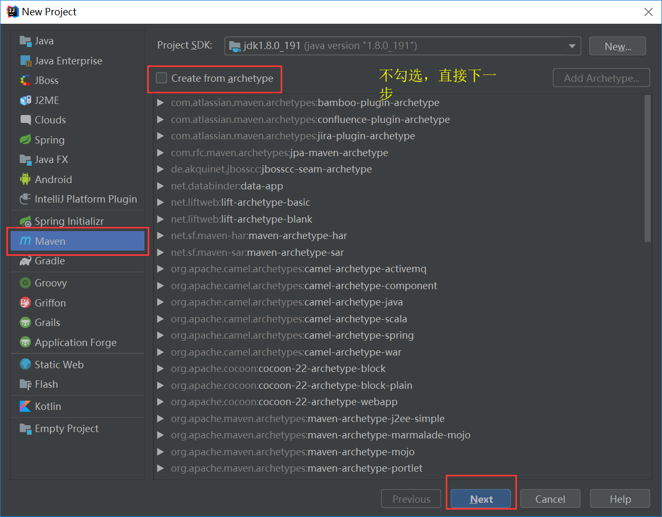Screen dimensions: 662x517
Task: Select the Spring leaf icon
Action: 25,140
